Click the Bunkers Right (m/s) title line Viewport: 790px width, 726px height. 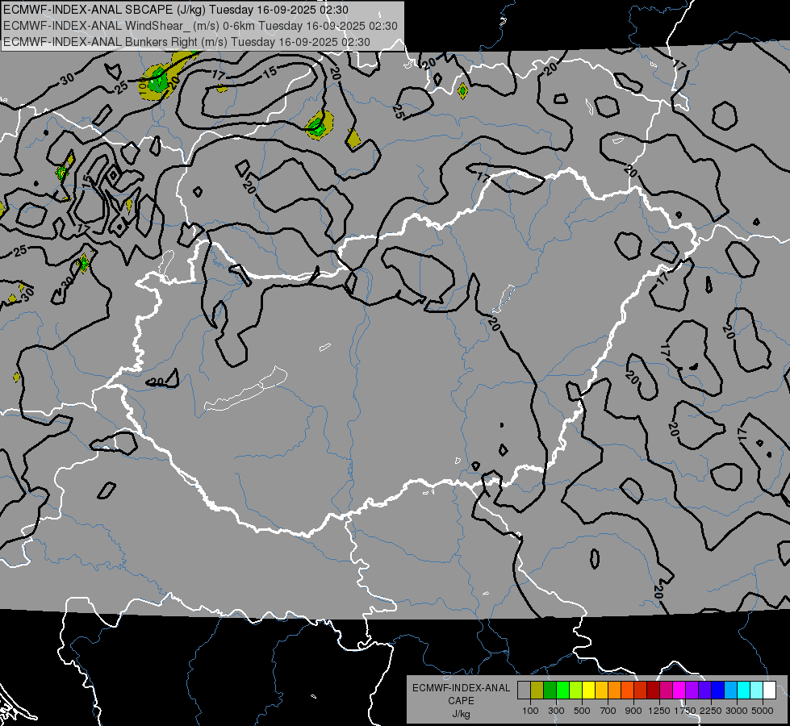186,42
